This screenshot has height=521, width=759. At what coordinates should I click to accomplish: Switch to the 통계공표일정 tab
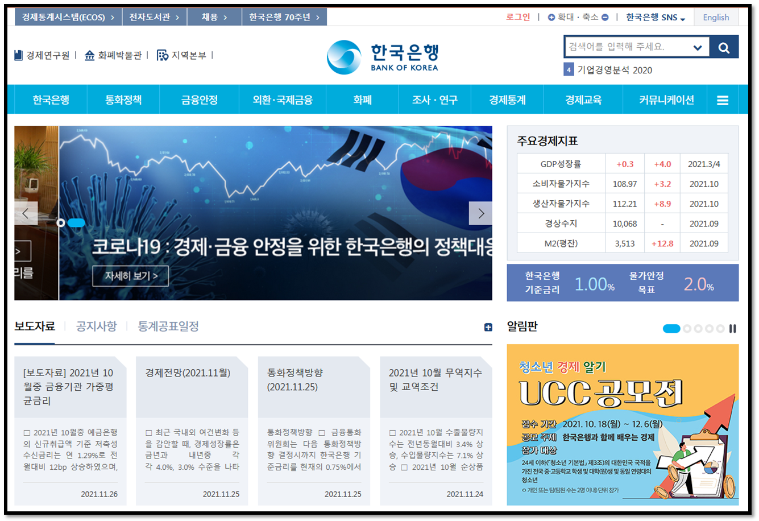point(168,326)
